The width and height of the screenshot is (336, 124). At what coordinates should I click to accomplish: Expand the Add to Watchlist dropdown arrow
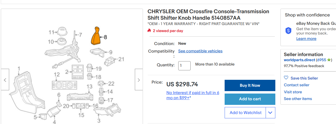click(270, 113)
